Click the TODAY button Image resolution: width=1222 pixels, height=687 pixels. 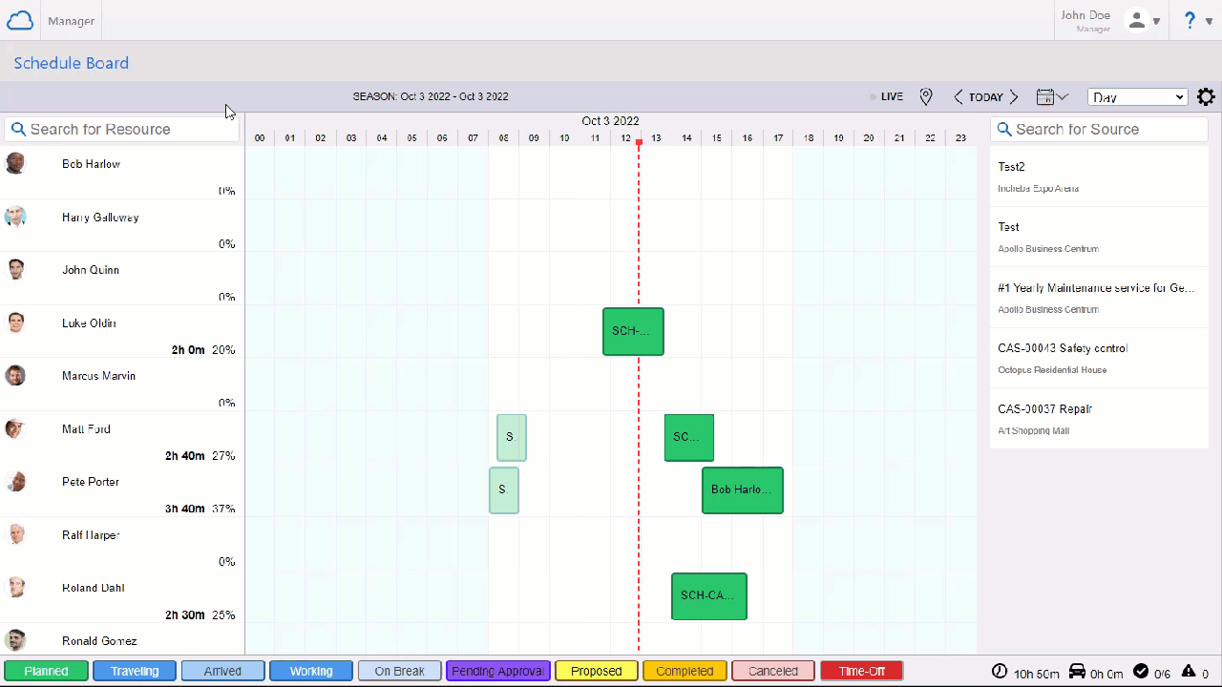click(x=985, y=96)
